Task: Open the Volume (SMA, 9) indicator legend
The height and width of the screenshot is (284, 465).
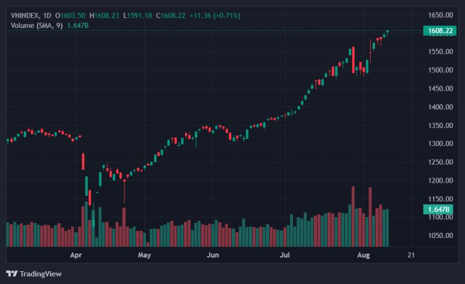Action: (x=37, y=26)
